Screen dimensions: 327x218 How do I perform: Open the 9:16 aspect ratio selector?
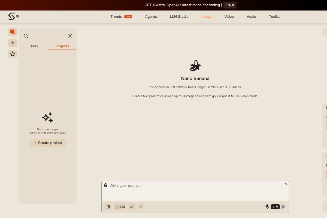tap(120, 207)
